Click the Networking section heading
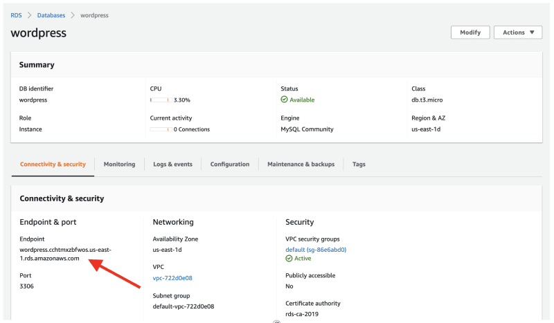 click(173, 222)
